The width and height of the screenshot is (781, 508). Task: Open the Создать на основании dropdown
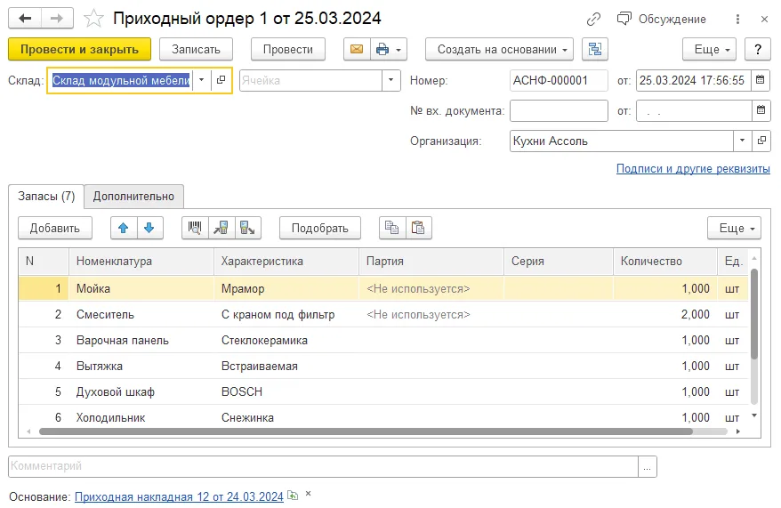(x=499, y=49)
